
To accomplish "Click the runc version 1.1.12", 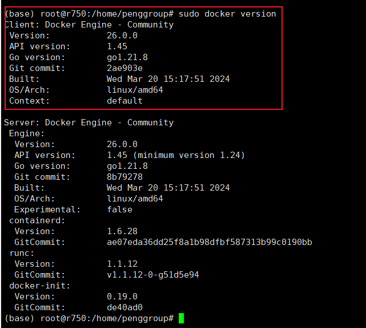I will [122, 264].
